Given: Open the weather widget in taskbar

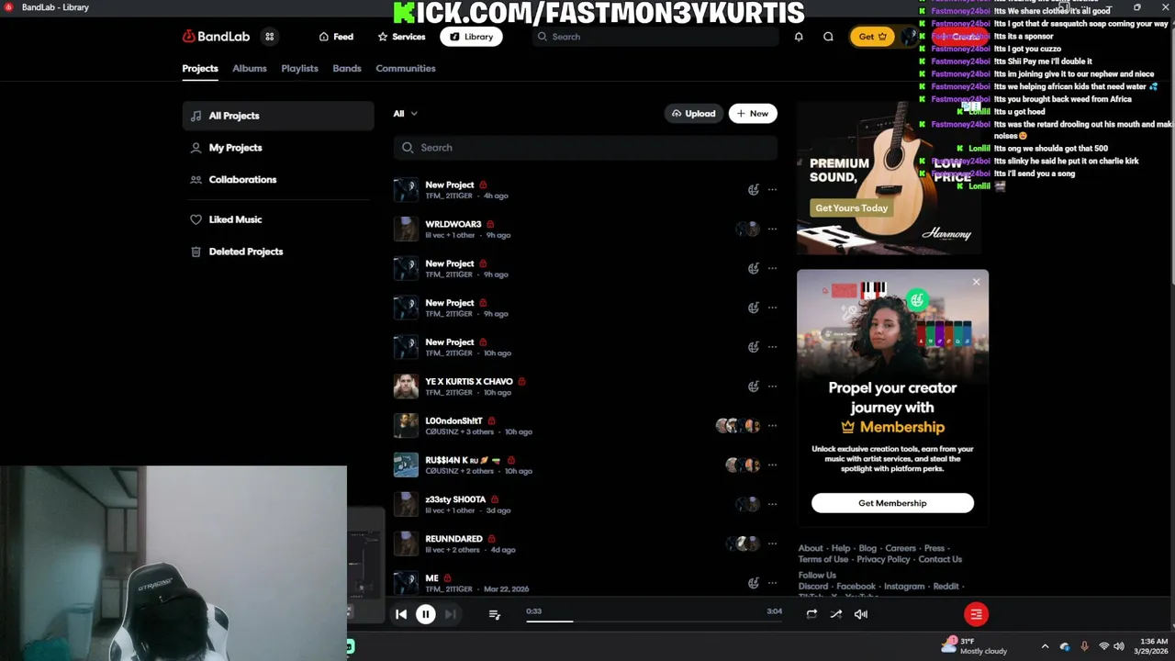Looking at the screenshot, I should [x=974, y=646].
